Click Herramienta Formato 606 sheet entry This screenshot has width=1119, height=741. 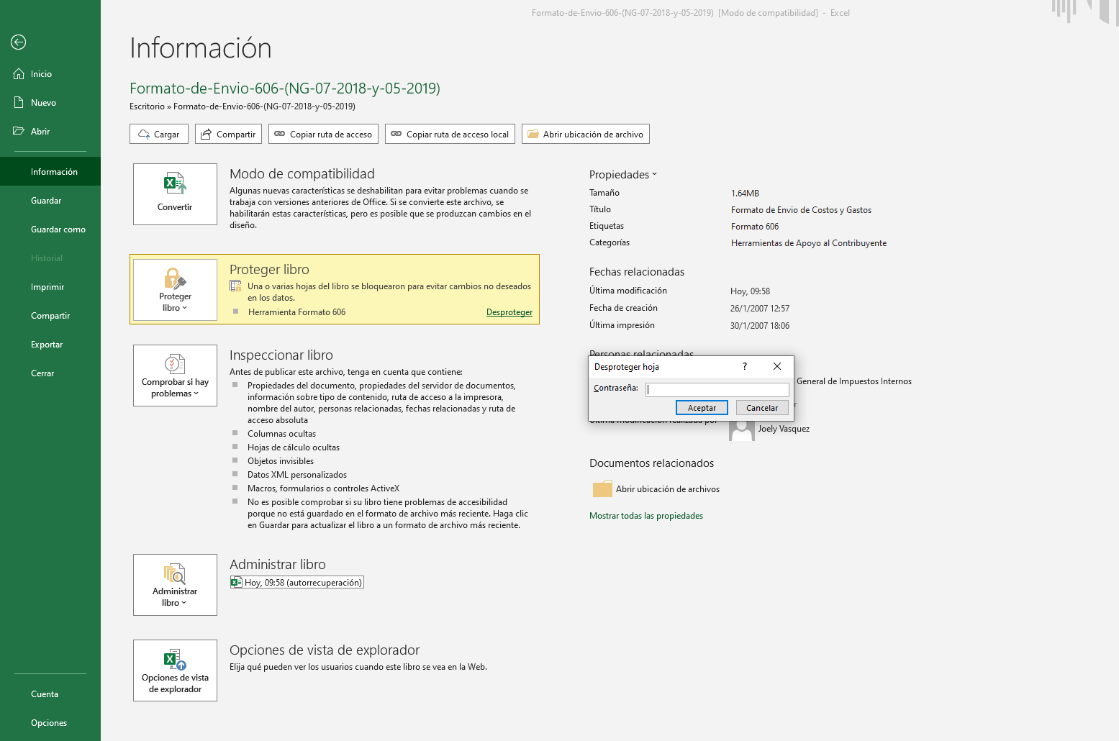point(296,312)
